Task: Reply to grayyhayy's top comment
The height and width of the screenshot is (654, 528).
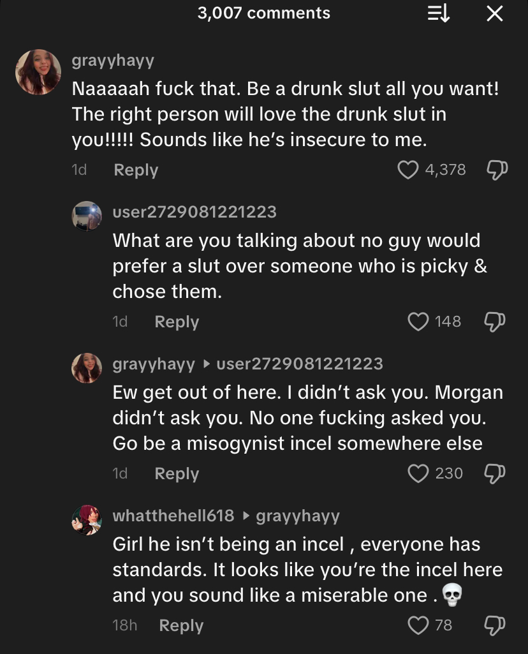Action: coord(136,170)
